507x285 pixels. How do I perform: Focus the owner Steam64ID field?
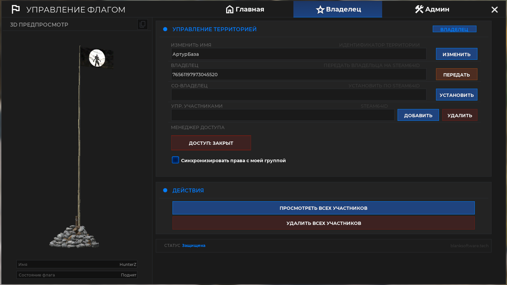coord(299,75)
